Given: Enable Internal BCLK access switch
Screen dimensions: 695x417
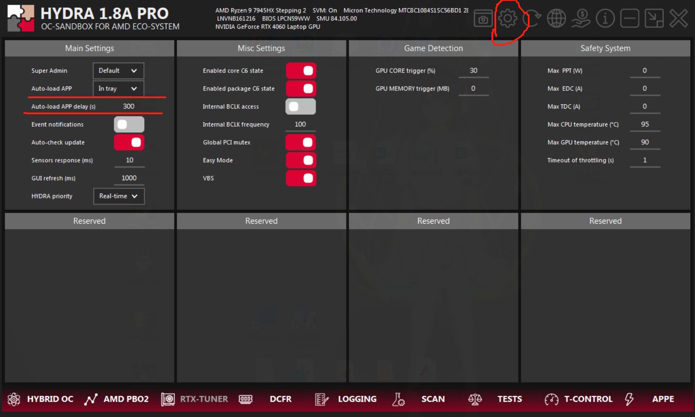Looking at the screenshot, I should point(301,106).
